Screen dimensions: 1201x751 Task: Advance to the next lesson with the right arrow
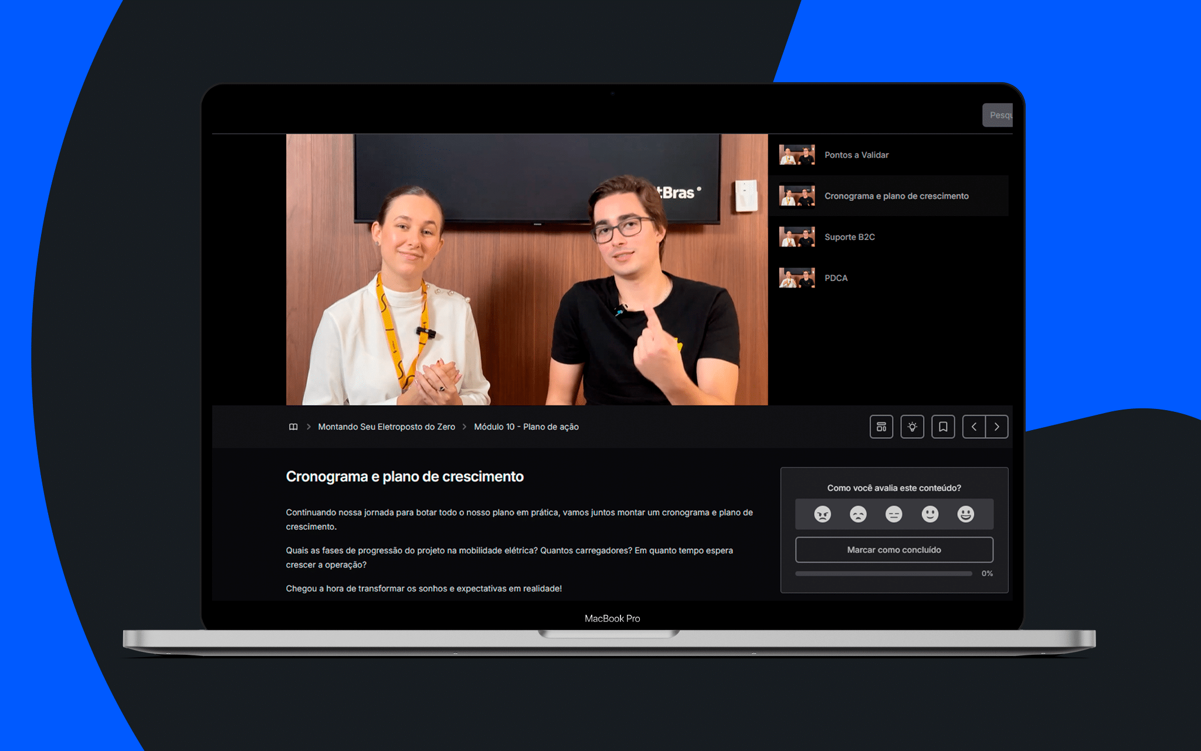[996, 427]
